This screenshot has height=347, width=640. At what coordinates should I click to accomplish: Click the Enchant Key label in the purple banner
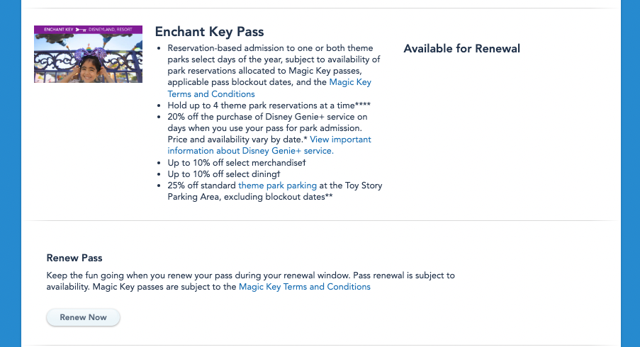[x=55, y=30]
